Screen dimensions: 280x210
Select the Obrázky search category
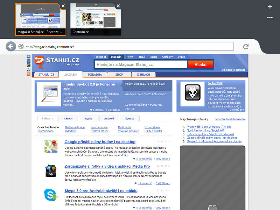coord(167,57)
